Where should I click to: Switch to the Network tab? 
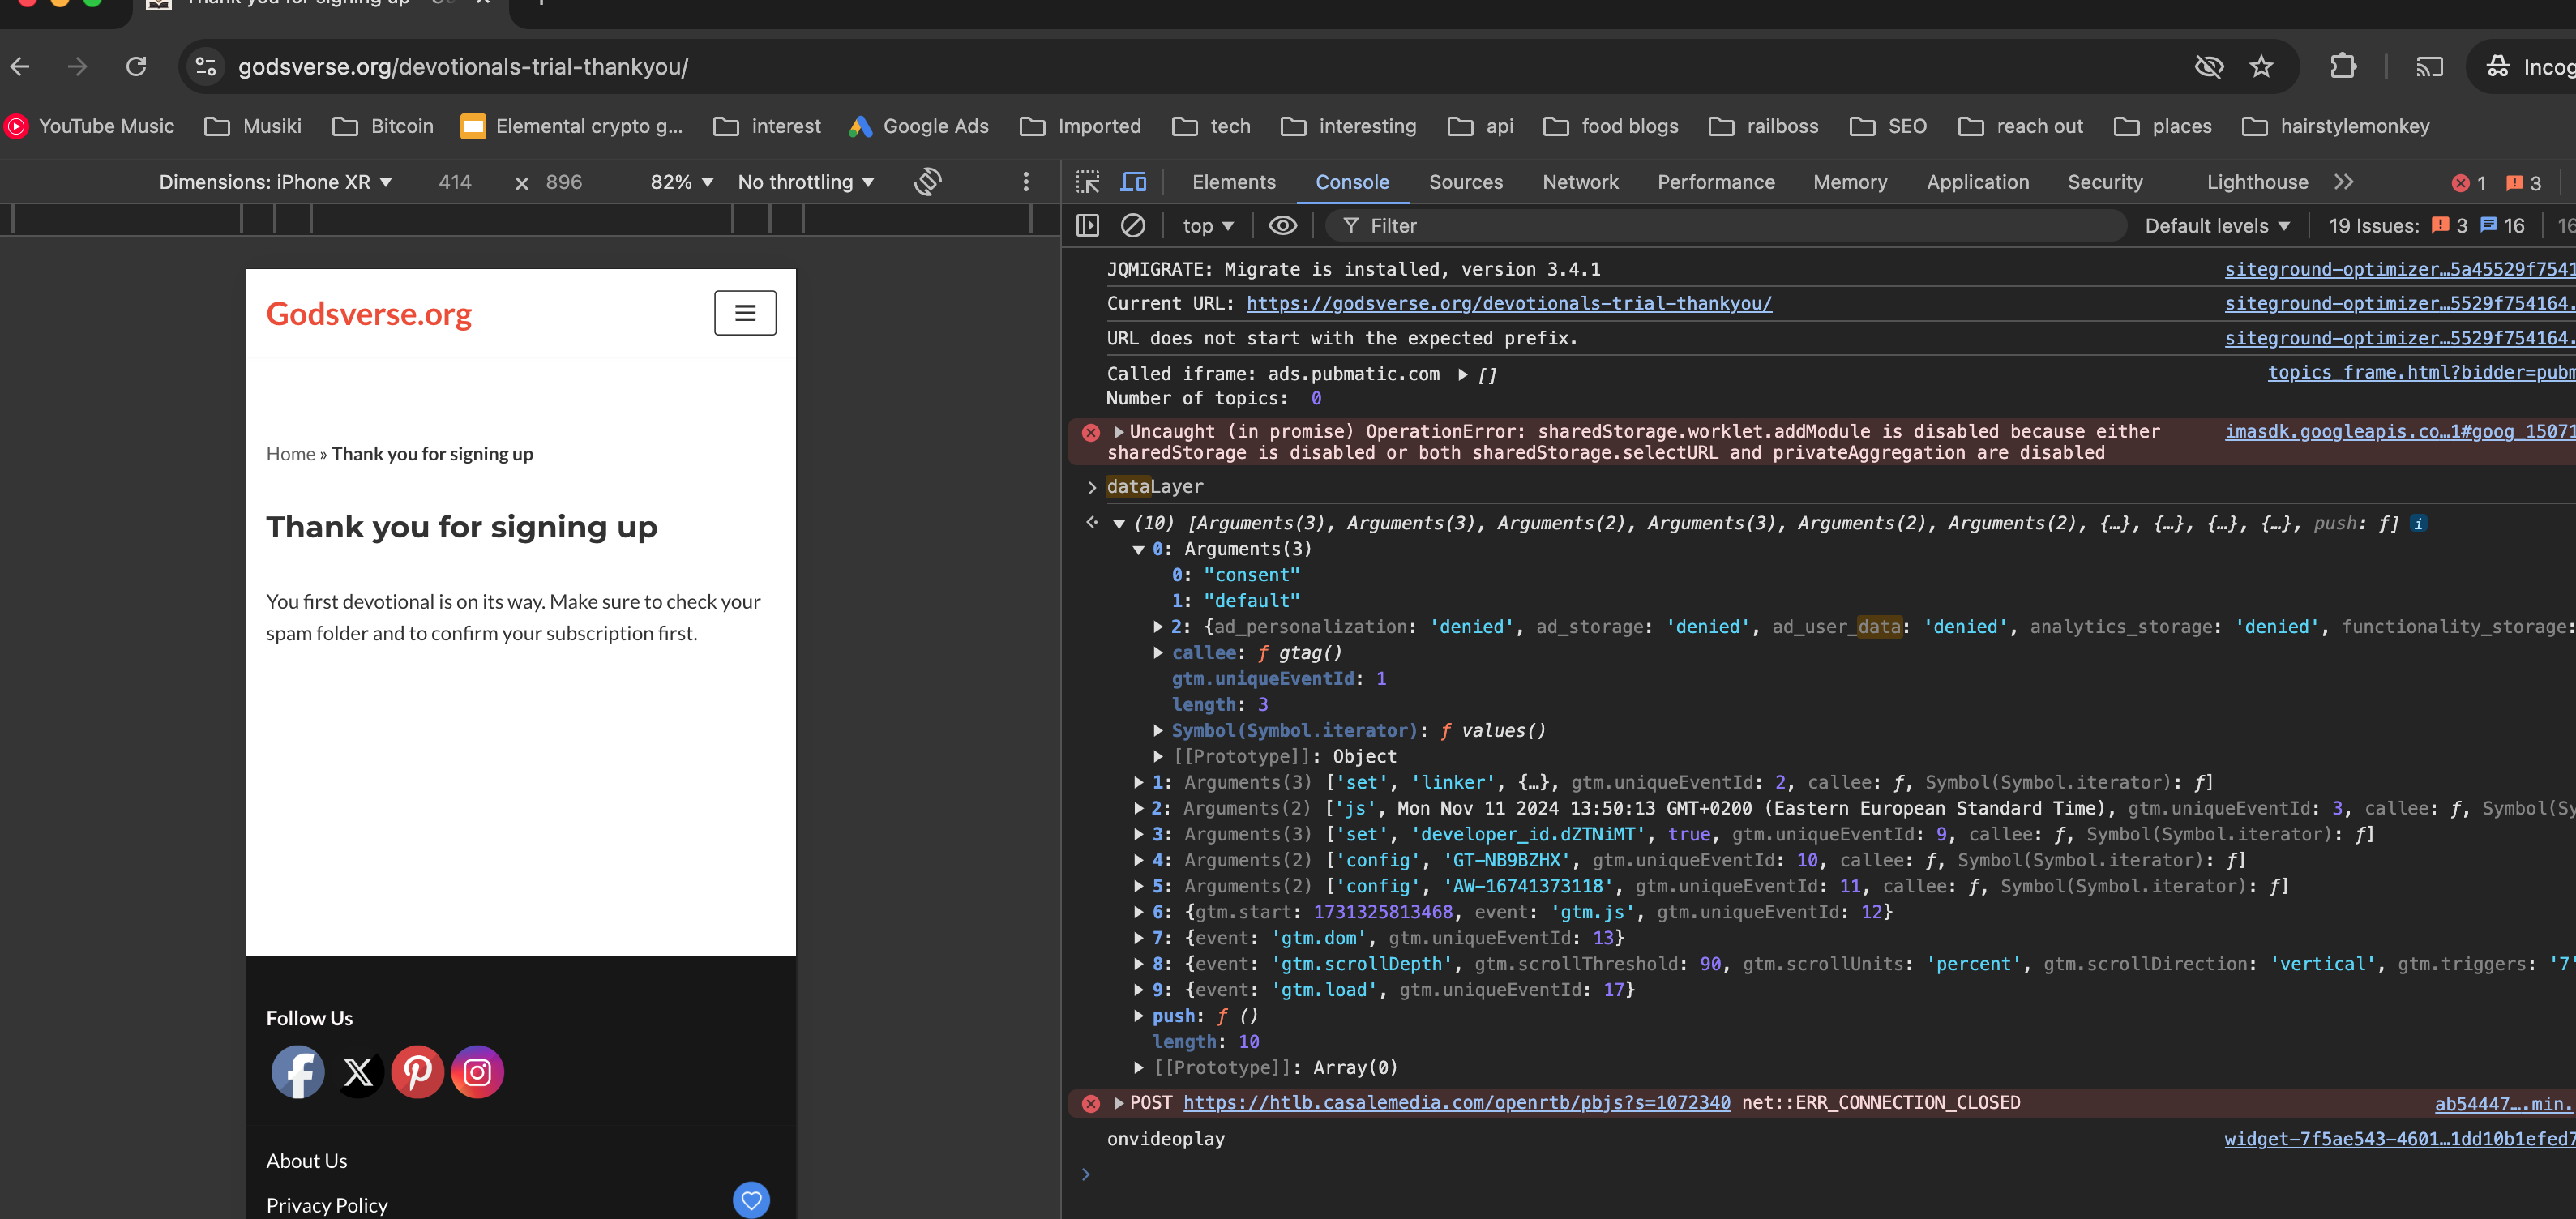(1579, 182)
